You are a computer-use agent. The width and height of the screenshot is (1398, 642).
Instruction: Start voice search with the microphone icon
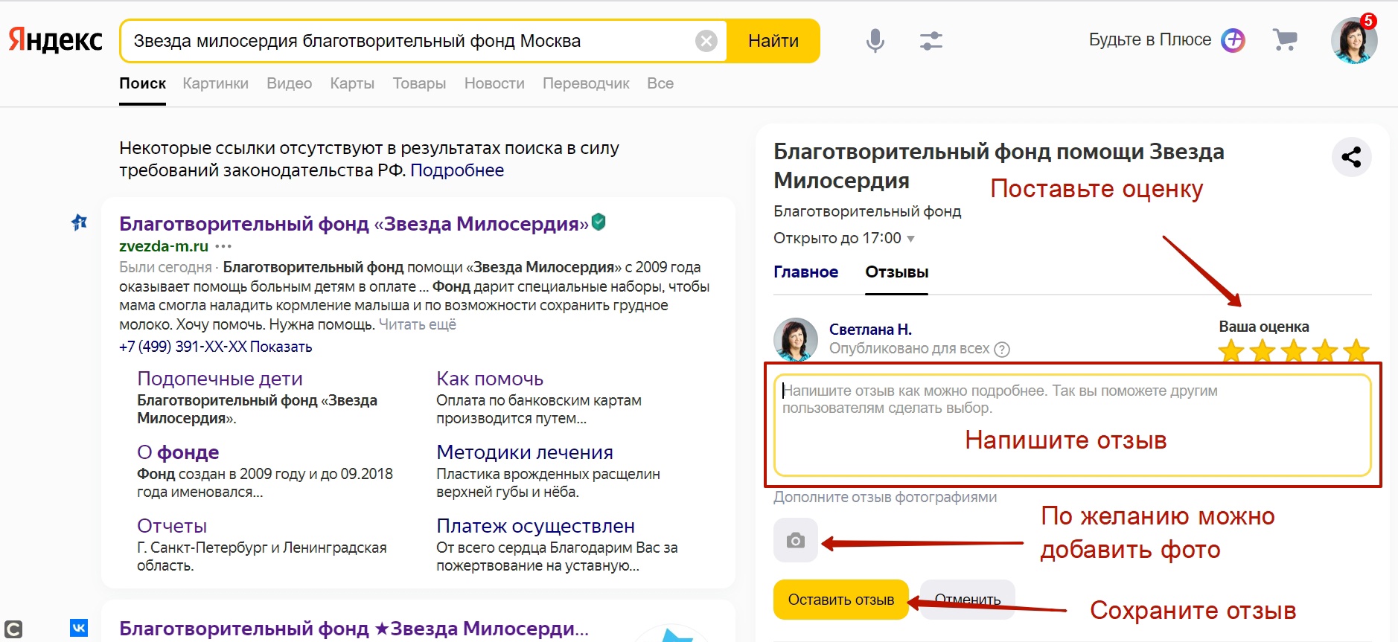pos(875,40)
